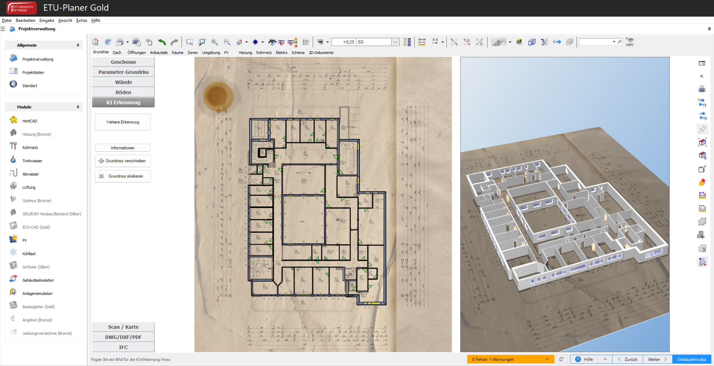Viewport: 714px width, 366px height.
Task: Toggle the grayed snap tools icon
Action: click(480, 42)
